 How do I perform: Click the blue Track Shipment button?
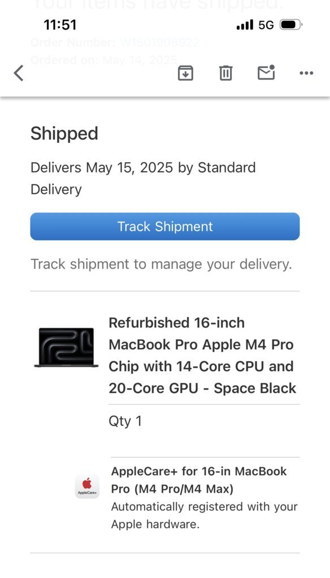165,227
